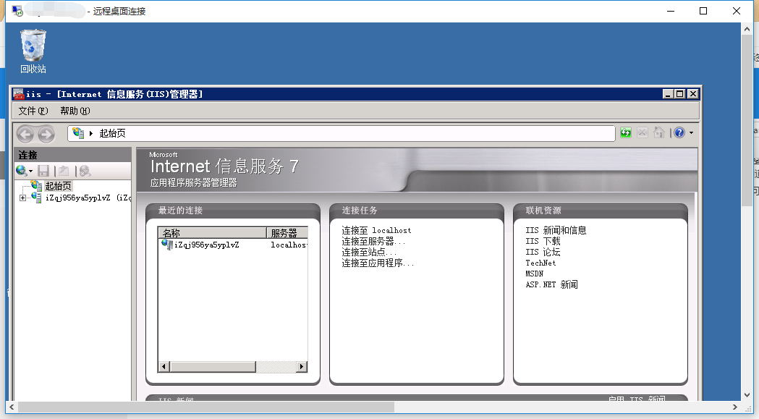Image resolution: width=759 pixels, height=419 pixels.
Task: Open TechNet link
Action: (540, 263)
